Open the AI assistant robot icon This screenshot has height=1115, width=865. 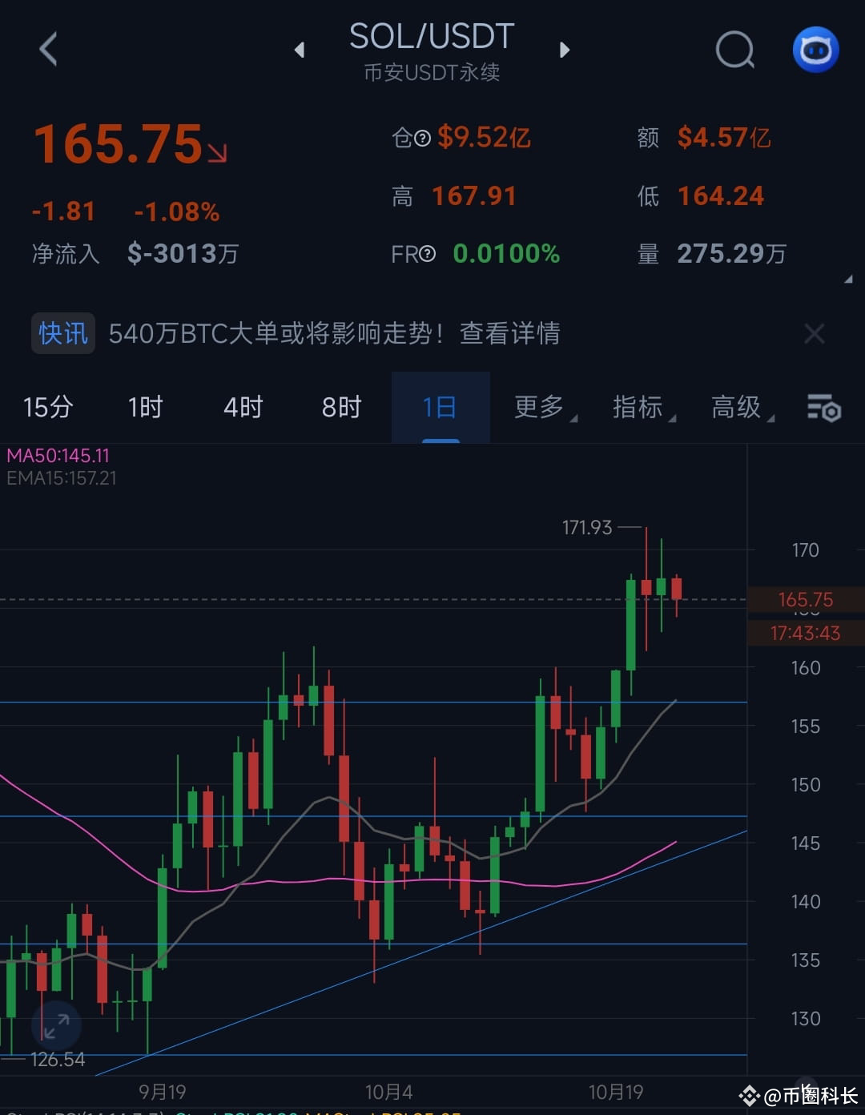click(815, 50)
